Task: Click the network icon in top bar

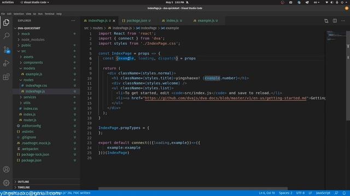Action: pos(327,2)
